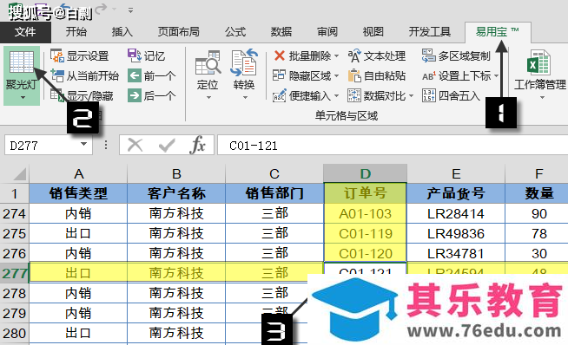
Task: Click the 聚光灯 spotlight grid icon
Action: (x=21, y=62)
